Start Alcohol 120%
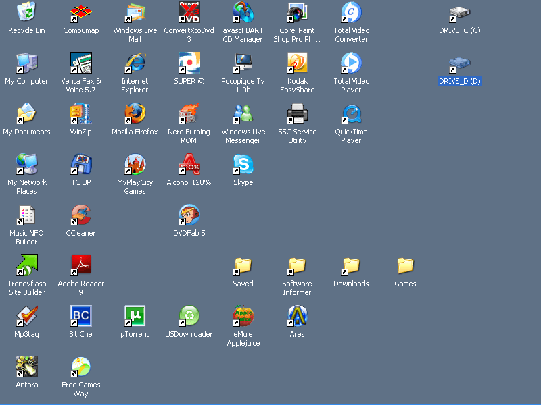The height and width of the screenshot is (405, 541). coord(188,164)
